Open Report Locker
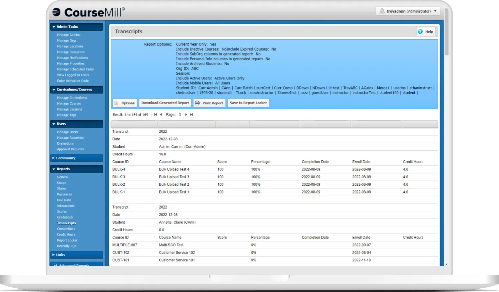Image resolution: width=499 pixels, height=292 pixels. pos(67,240)
